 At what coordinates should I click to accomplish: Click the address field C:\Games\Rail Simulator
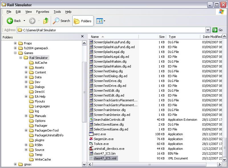click(x=111, y=30)
